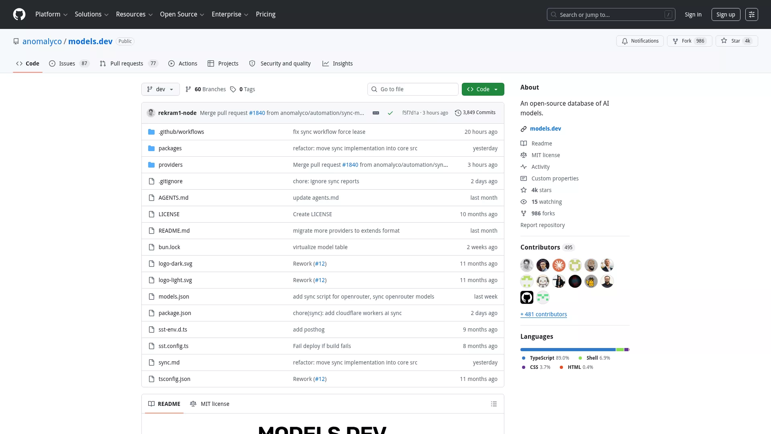
Task: Open the + 481 contributors link
Action: 544,314
